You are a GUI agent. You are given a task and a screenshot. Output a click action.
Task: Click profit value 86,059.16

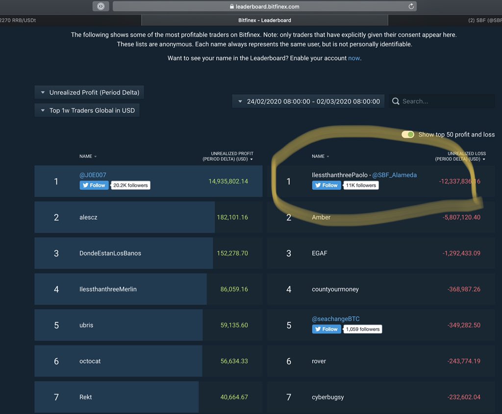(x=234, y=289)
